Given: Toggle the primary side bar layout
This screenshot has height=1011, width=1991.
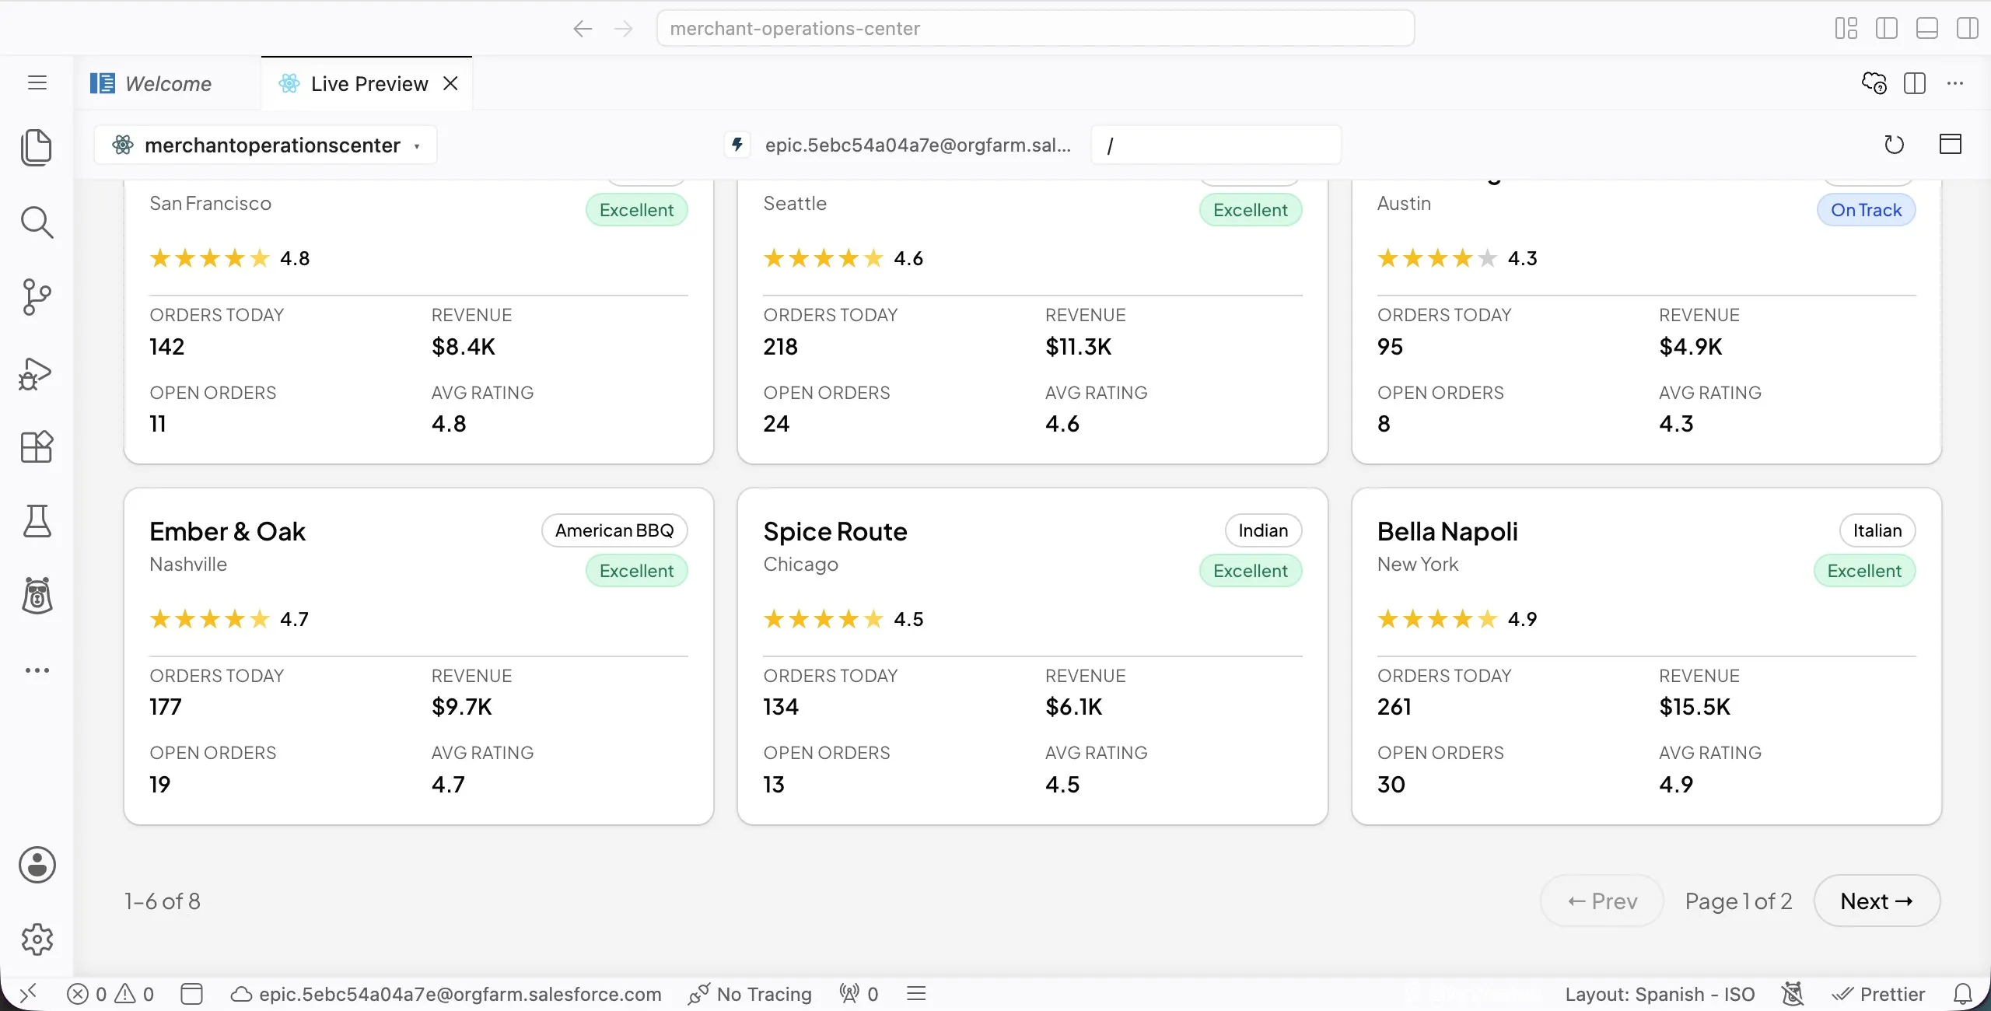Looking at the screenshot, I should (x=1887, y=29).
